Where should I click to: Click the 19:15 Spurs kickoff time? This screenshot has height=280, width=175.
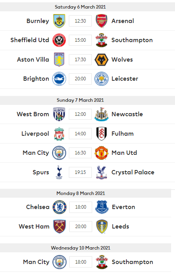click(x=80, y=172)
